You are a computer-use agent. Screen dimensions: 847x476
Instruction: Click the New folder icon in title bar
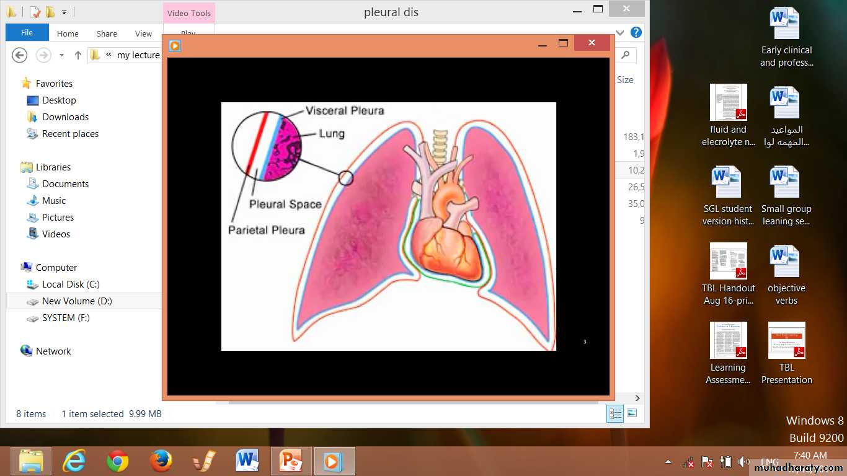[50, 12]
